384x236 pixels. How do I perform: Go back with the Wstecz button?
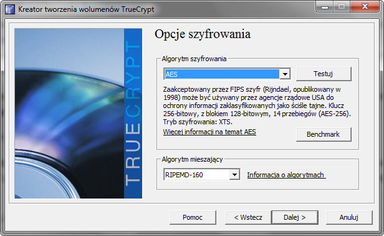click(248, 217)
